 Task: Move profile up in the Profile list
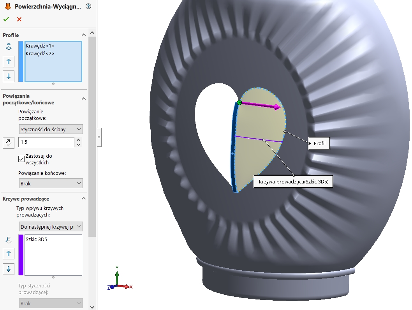pos(9,62)
